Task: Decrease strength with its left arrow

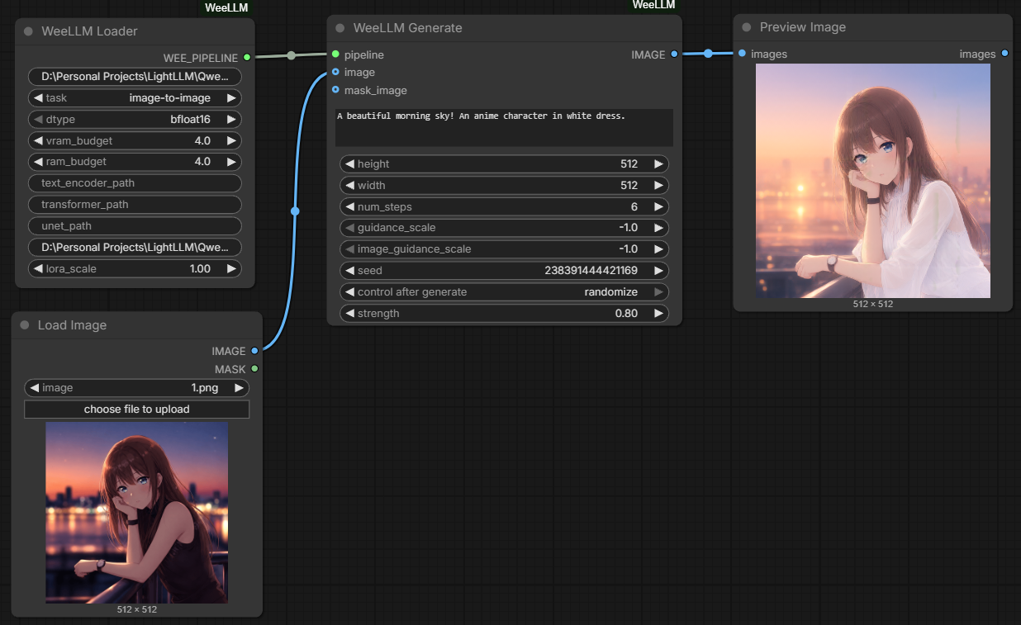Action: [x=349, y=314]
